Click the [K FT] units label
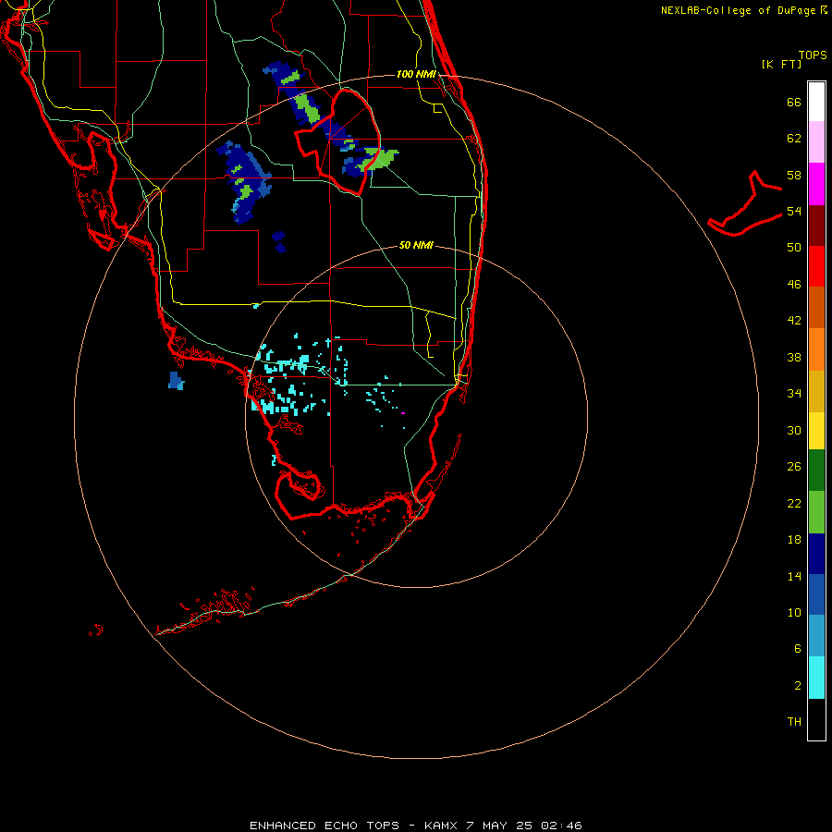The width and height of the screenshot is (832, 832). (781, 64)
